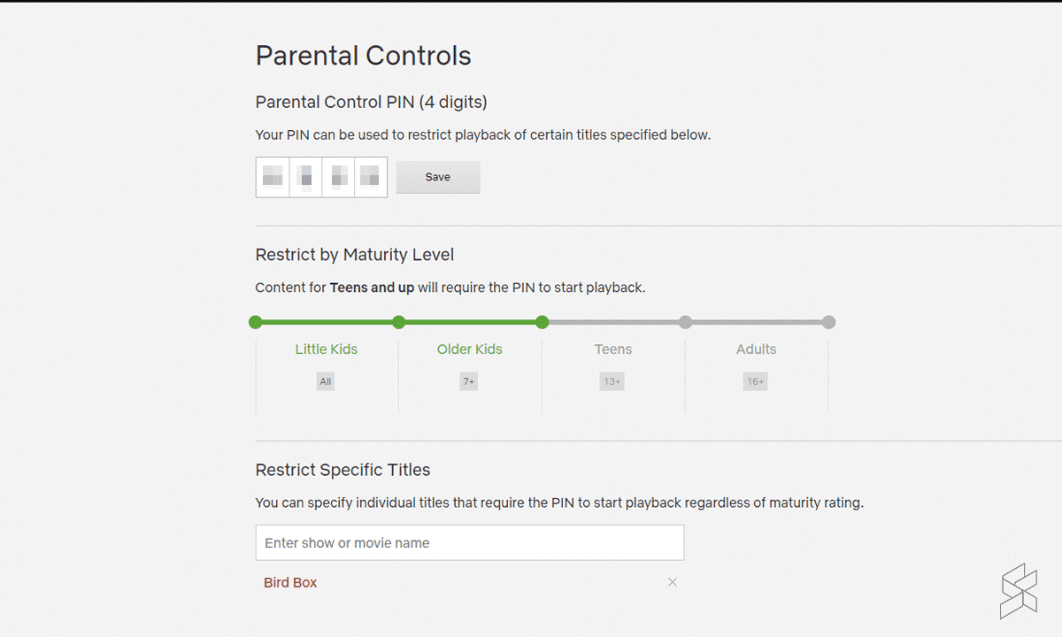This screenshot has height=637, width=1062.
Task: Set slider to the Teens dot
Action: [x=543, y=322]
